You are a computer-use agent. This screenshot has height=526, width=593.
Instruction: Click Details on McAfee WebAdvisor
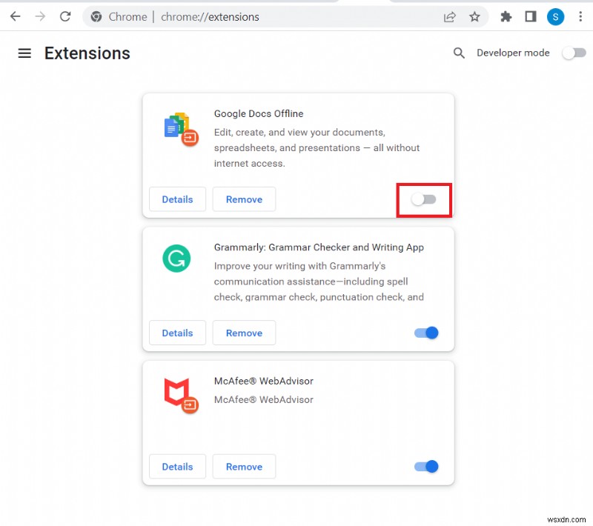coord(177,466)
